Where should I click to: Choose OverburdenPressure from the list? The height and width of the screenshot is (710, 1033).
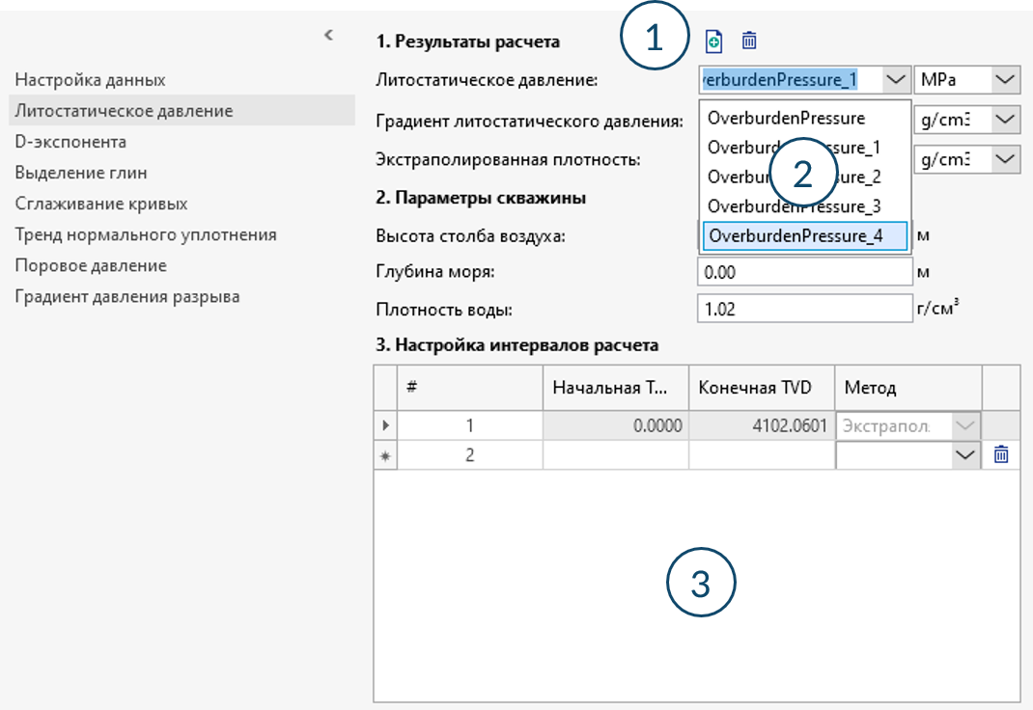pos(805,118)
